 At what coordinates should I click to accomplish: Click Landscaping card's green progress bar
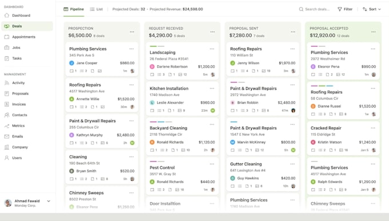point(153,46)
